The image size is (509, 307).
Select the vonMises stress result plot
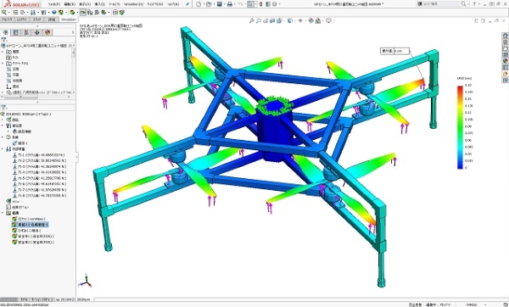(x=29, y=219)
